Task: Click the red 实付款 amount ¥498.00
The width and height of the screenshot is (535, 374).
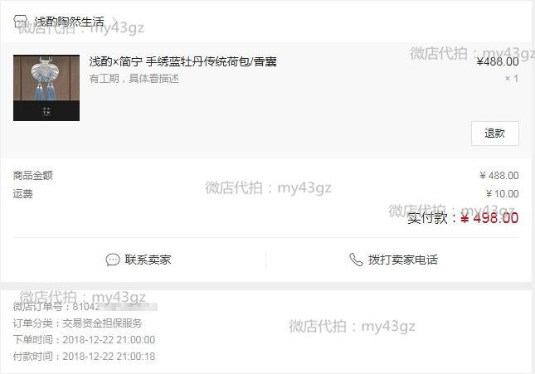Action: tap(489, 218)
